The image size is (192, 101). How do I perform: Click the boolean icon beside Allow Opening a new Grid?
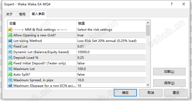pyautogui.click(x=10, y=35)
